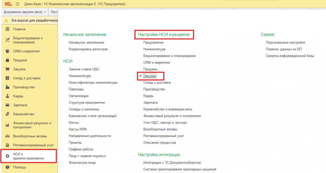Open the Замена ставок НДС link
The height and width of the screenshot is (173, 326).
[84, 69]
